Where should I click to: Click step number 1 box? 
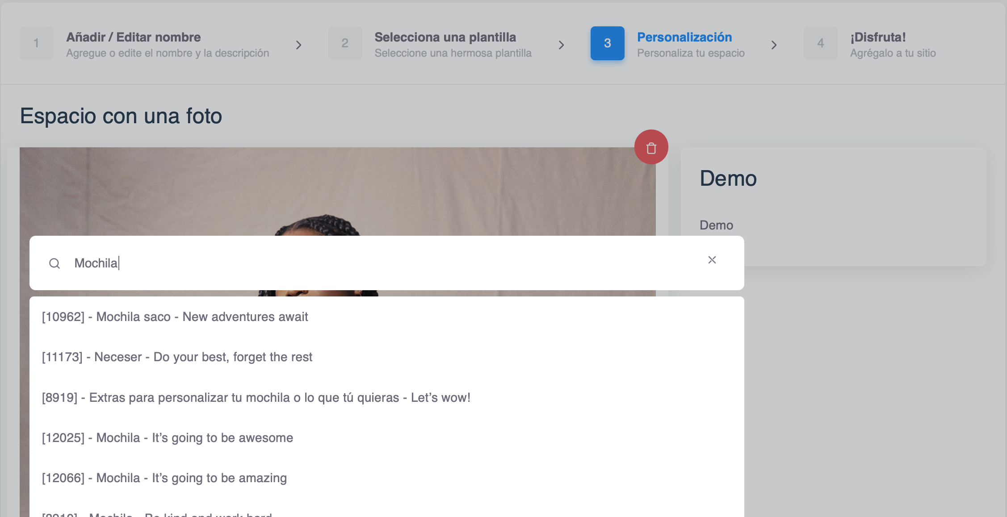[37, 43]
